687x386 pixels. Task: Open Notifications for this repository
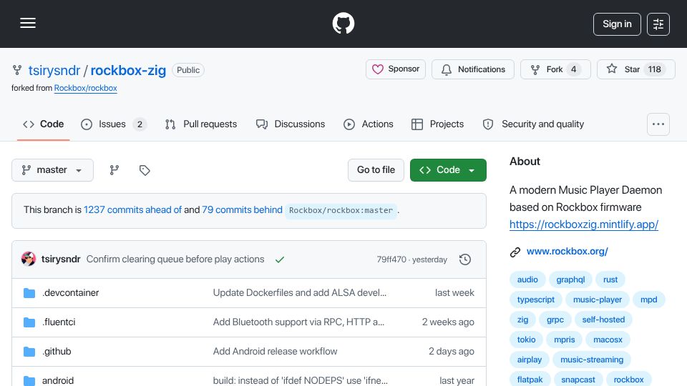click(473, 69)
